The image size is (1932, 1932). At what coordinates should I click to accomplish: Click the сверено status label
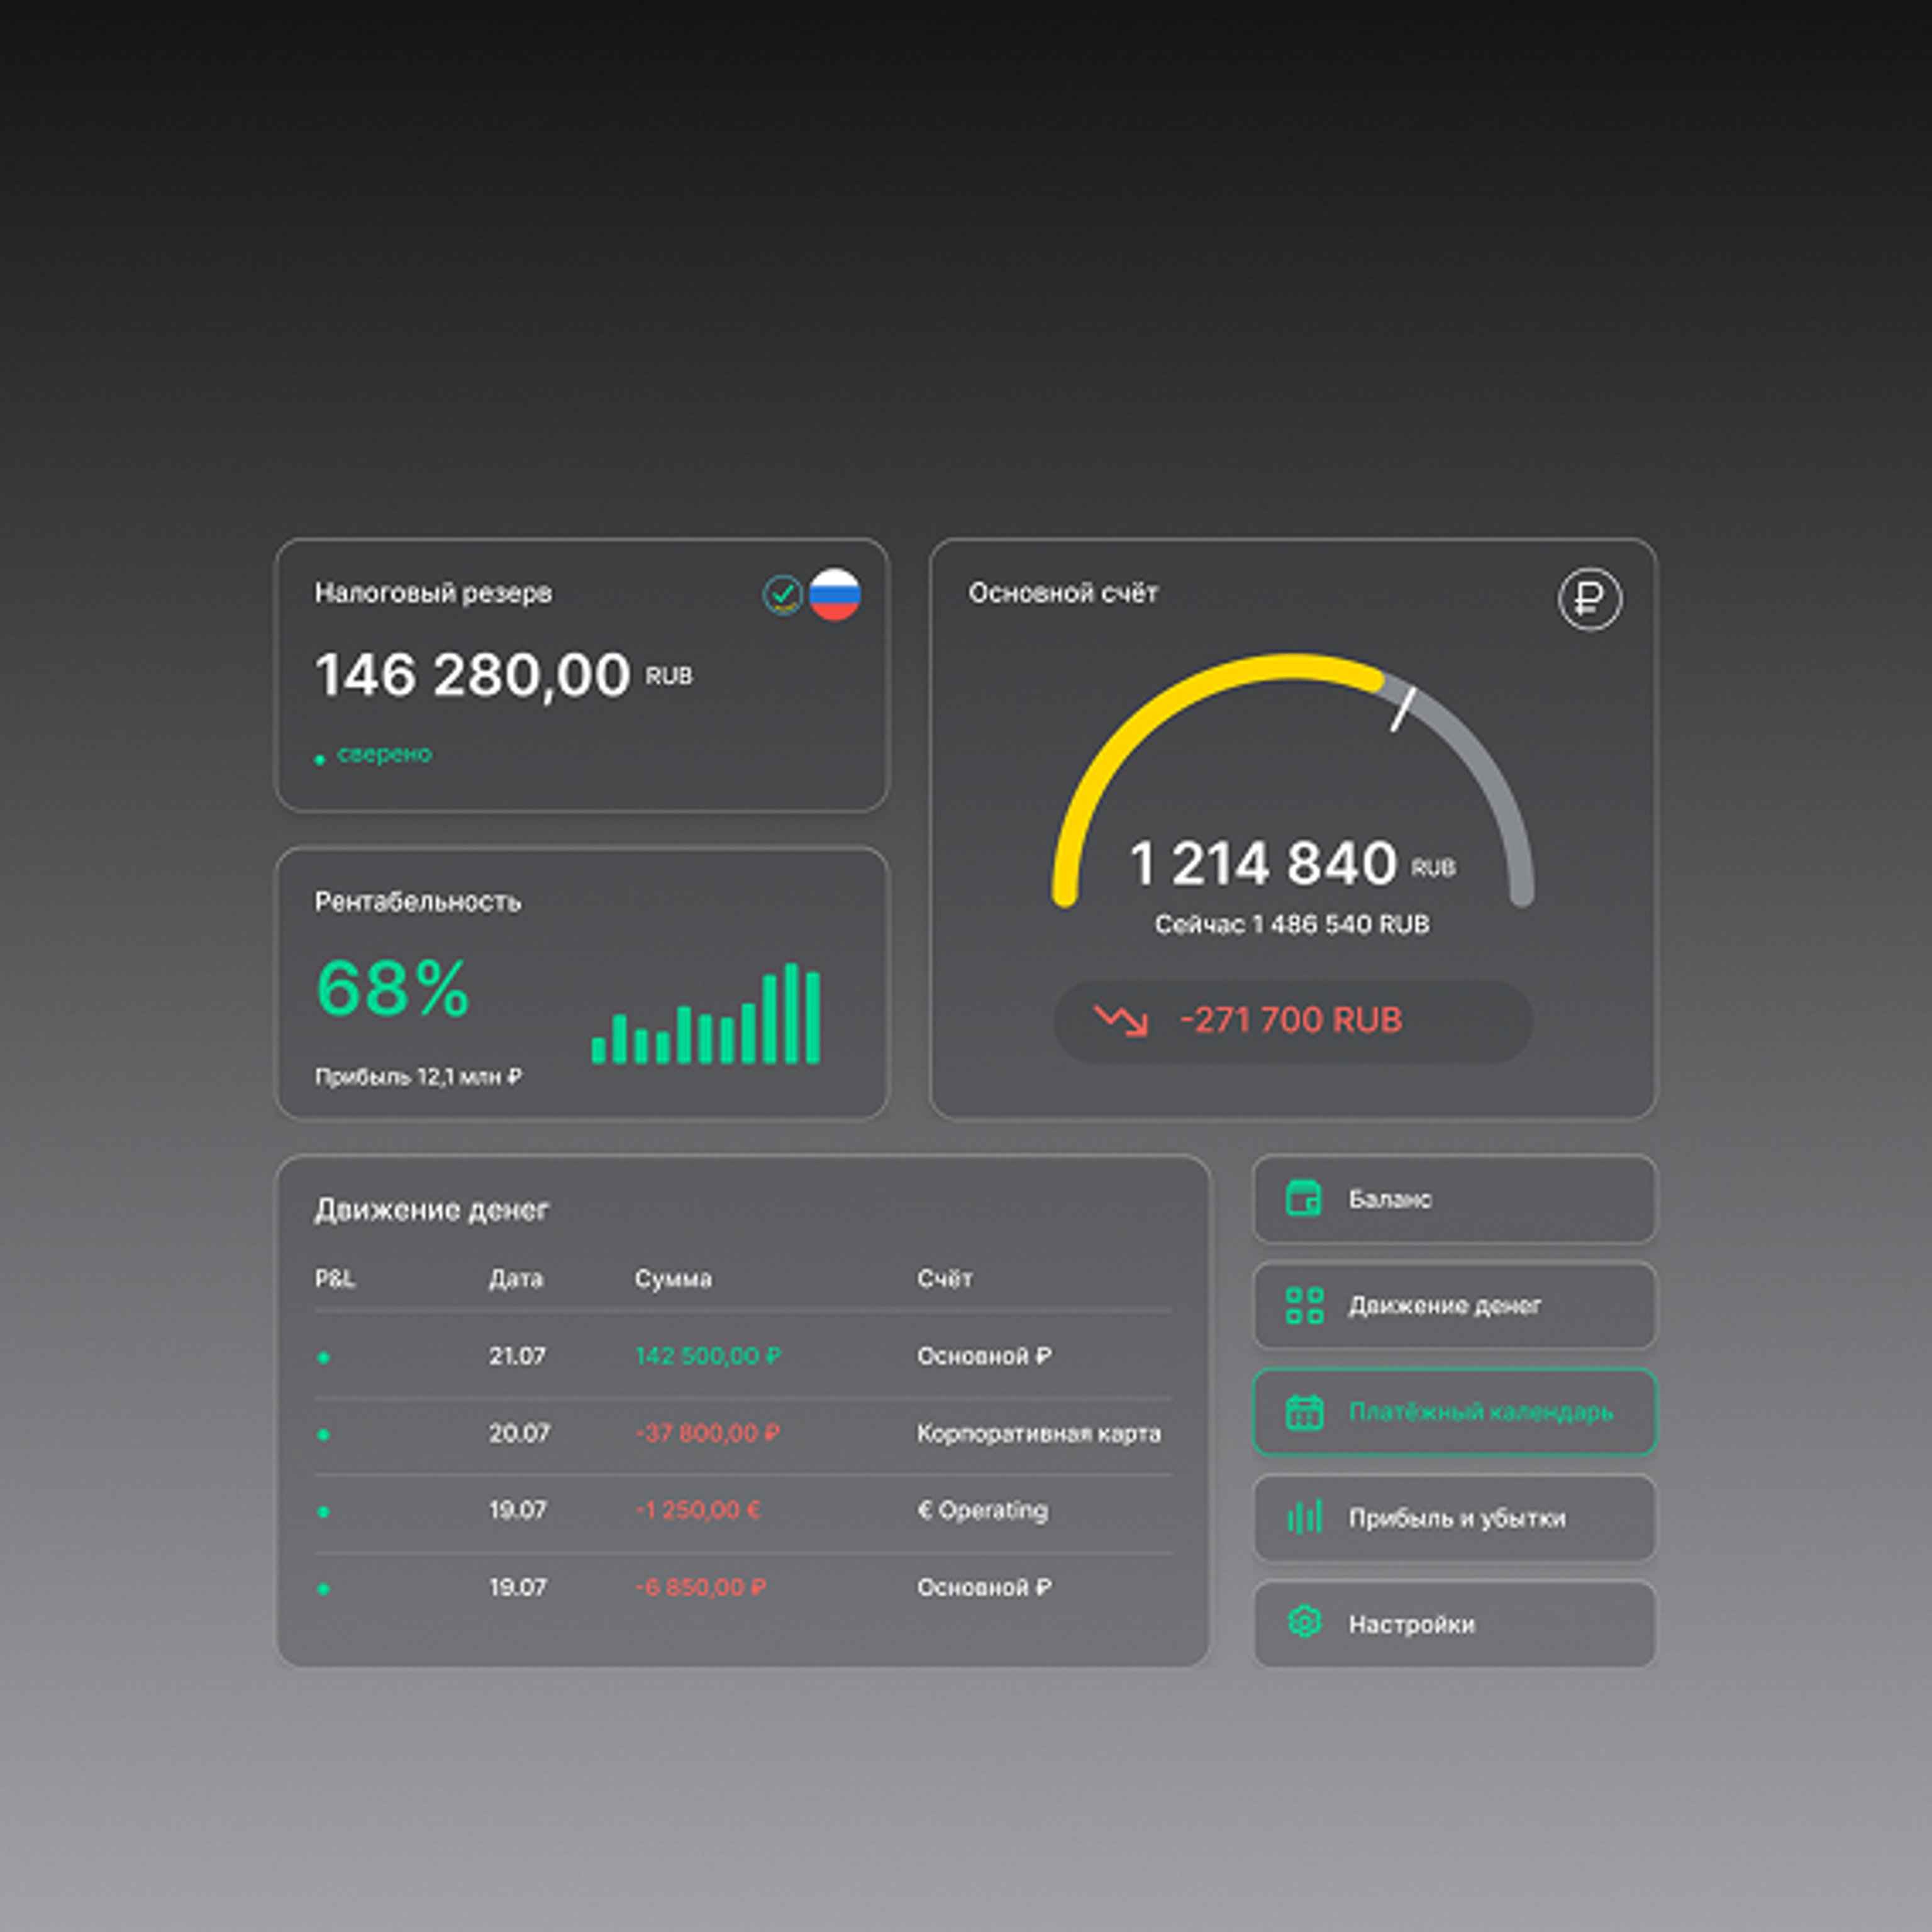click(384, 754)
